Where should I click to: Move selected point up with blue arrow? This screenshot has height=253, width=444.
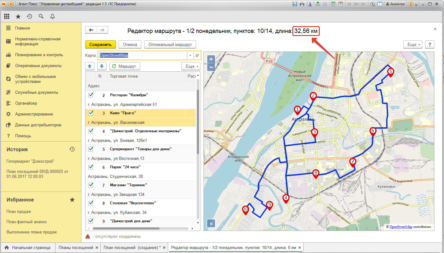pos(90,66)
